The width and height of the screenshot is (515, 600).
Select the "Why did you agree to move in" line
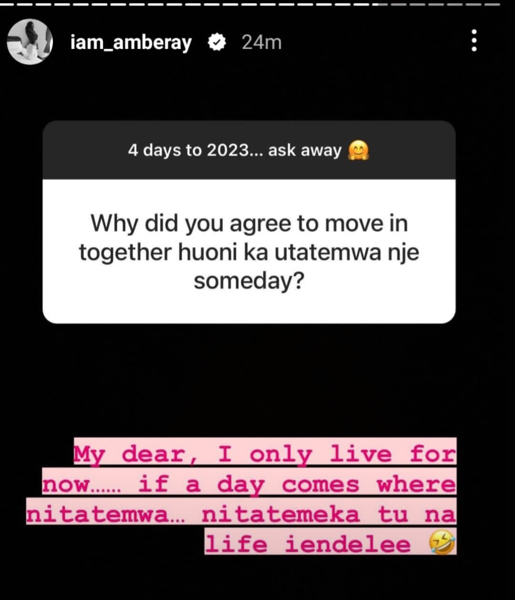[249, 223]
